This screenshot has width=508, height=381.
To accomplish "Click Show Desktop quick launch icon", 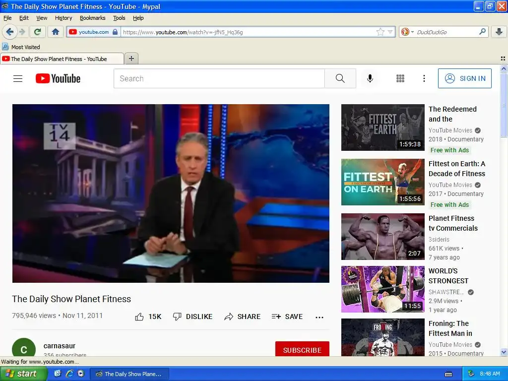I will point(58,374).
